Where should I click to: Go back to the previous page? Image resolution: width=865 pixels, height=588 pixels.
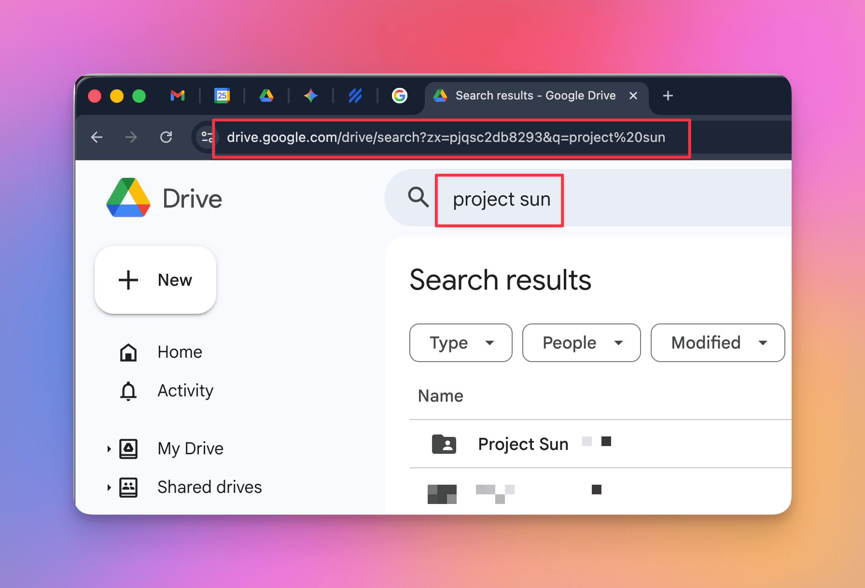point(97,137)
